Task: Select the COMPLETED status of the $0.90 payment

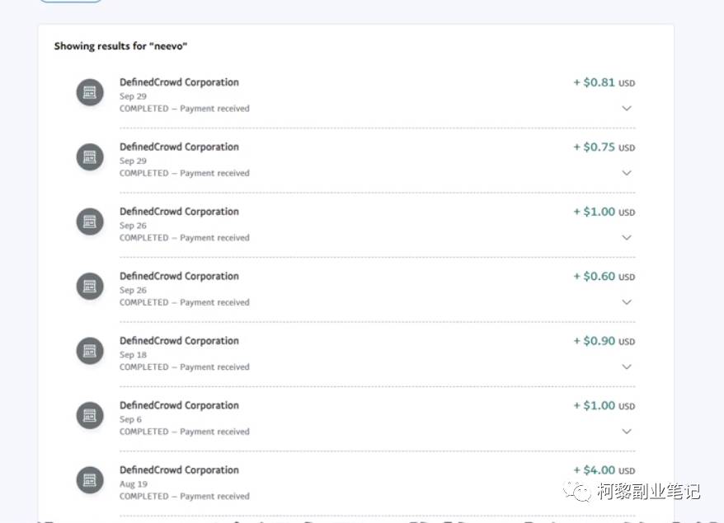Action: [x=184, y=367]
